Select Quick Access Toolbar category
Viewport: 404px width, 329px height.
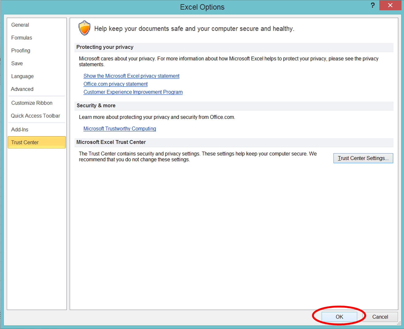[x=35, y=116]
